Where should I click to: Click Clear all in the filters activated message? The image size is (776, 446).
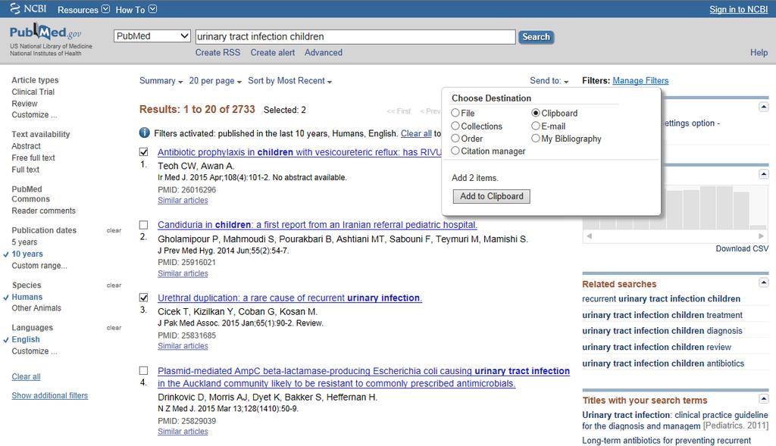click(416, 133)
